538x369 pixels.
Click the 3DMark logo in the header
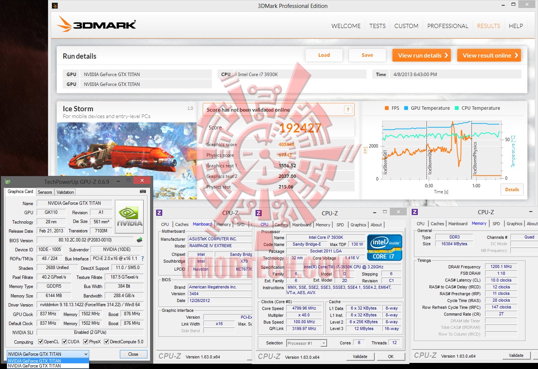coord(96,24)
